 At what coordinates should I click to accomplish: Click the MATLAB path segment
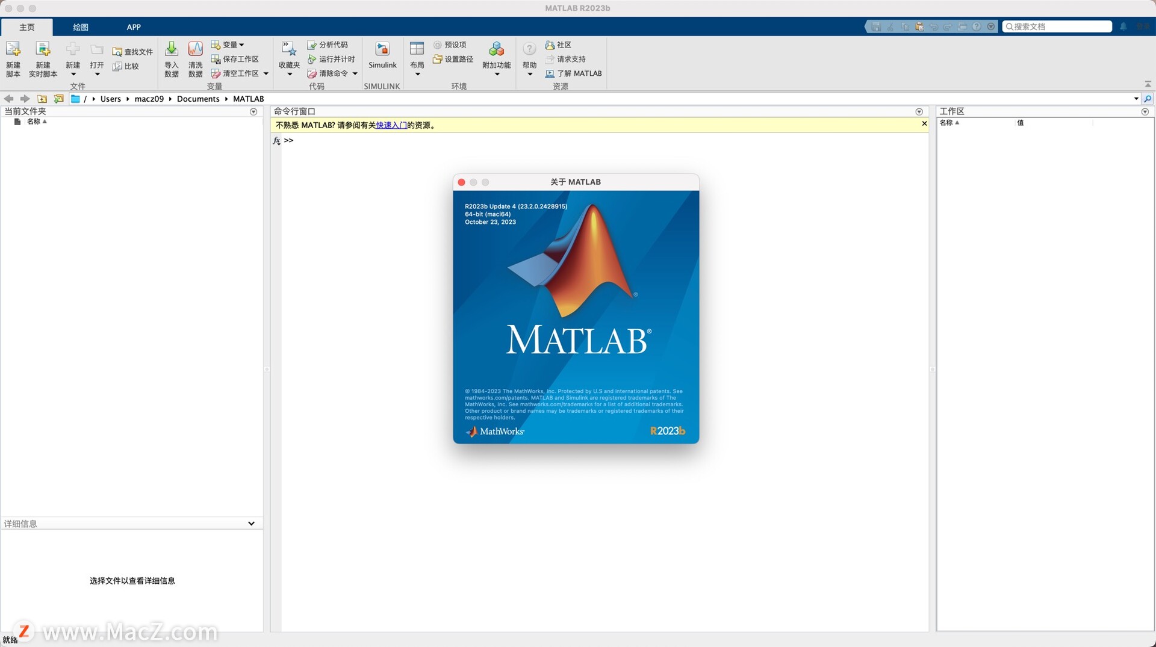coord(249,99)
